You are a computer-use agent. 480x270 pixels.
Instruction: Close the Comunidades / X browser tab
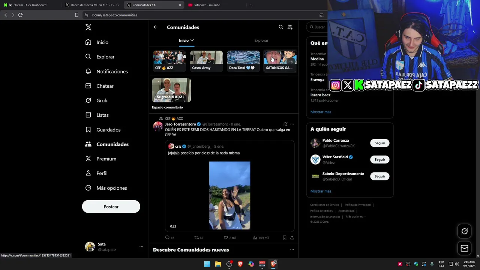tap(180, 5)
